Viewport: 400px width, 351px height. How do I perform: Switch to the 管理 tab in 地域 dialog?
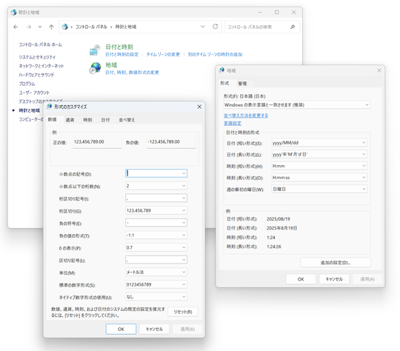coord(242,84)
